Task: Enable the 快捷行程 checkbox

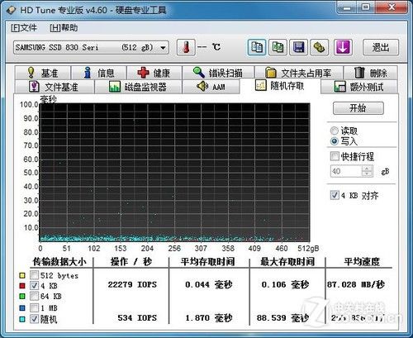Action: pos(335,156)
